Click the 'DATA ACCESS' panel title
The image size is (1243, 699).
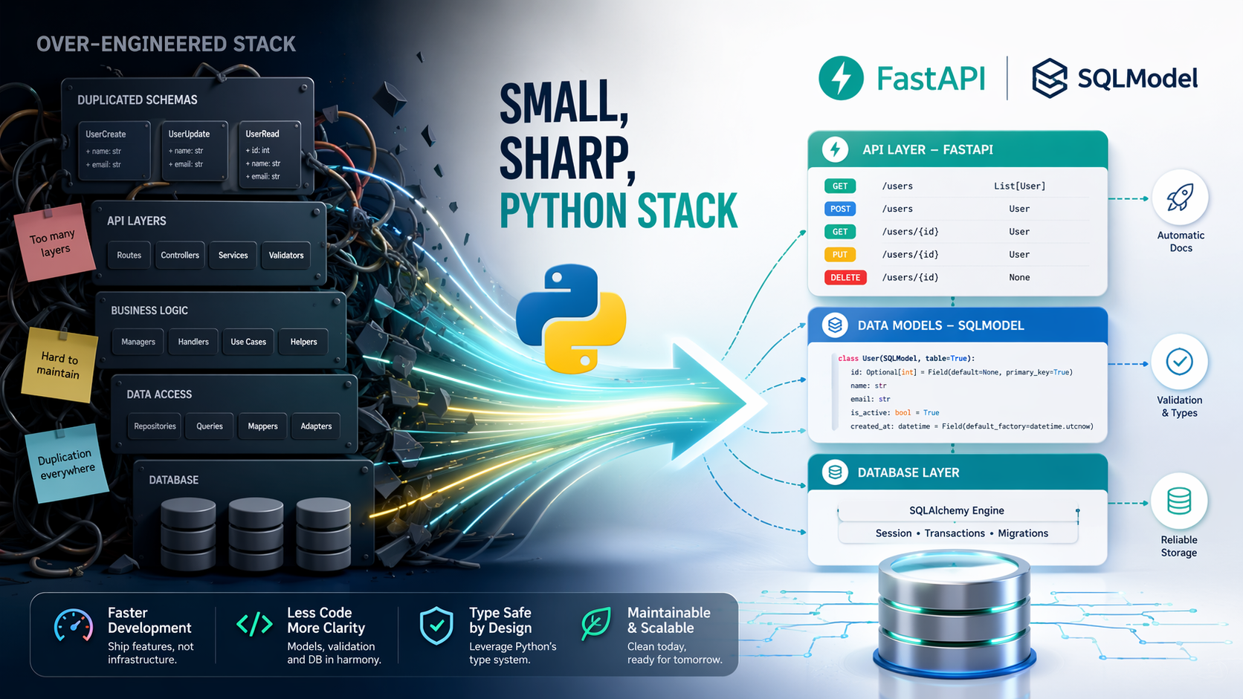click(159, 394)
